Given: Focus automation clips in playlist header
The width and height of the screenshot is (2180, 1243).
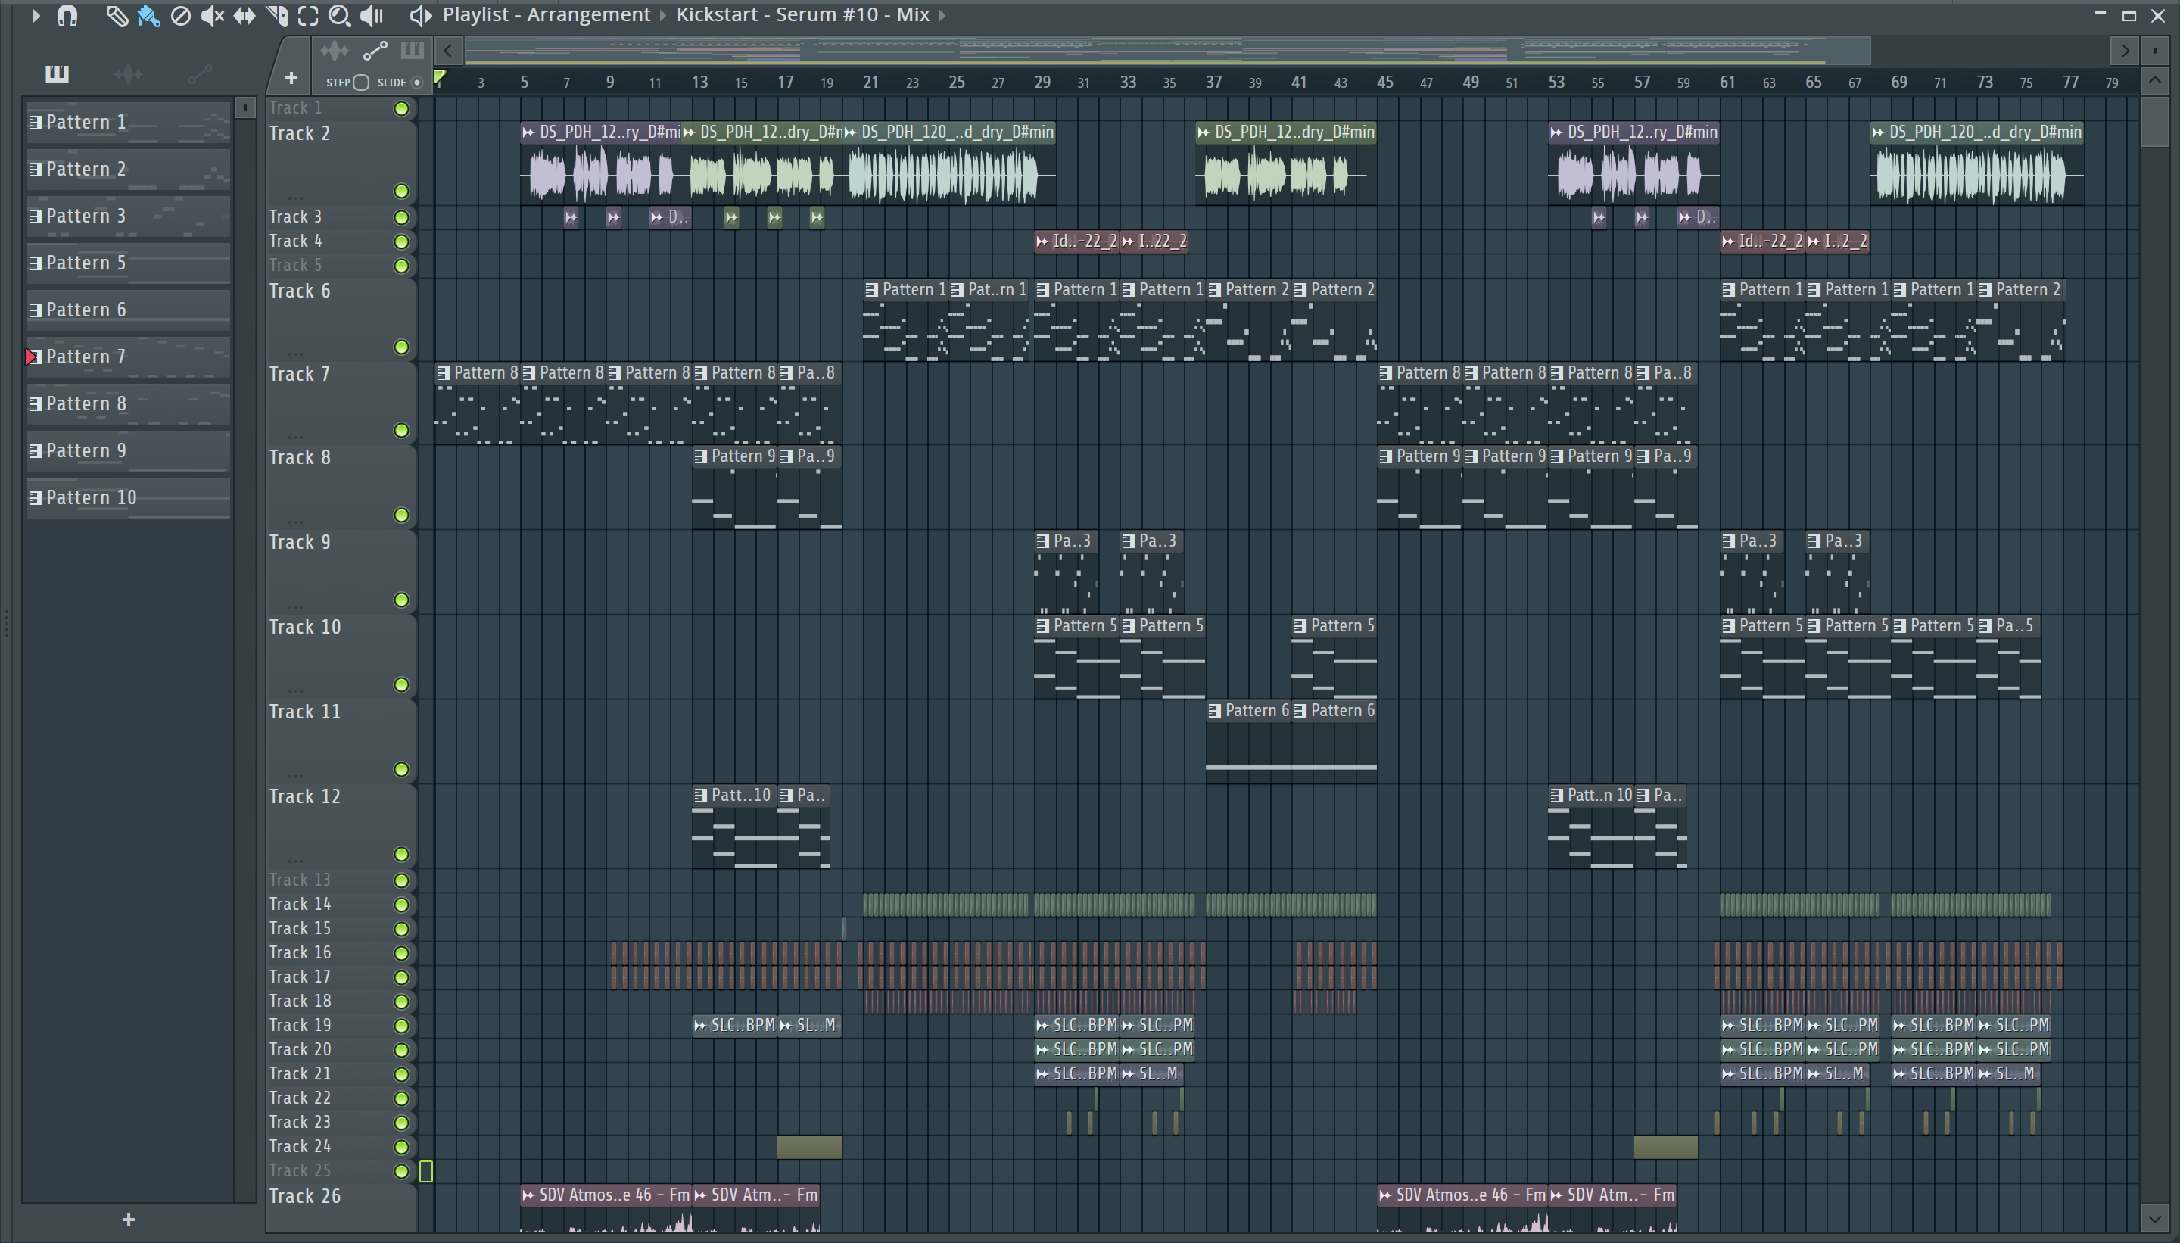Looking at the screenshot, I should 375,51.
